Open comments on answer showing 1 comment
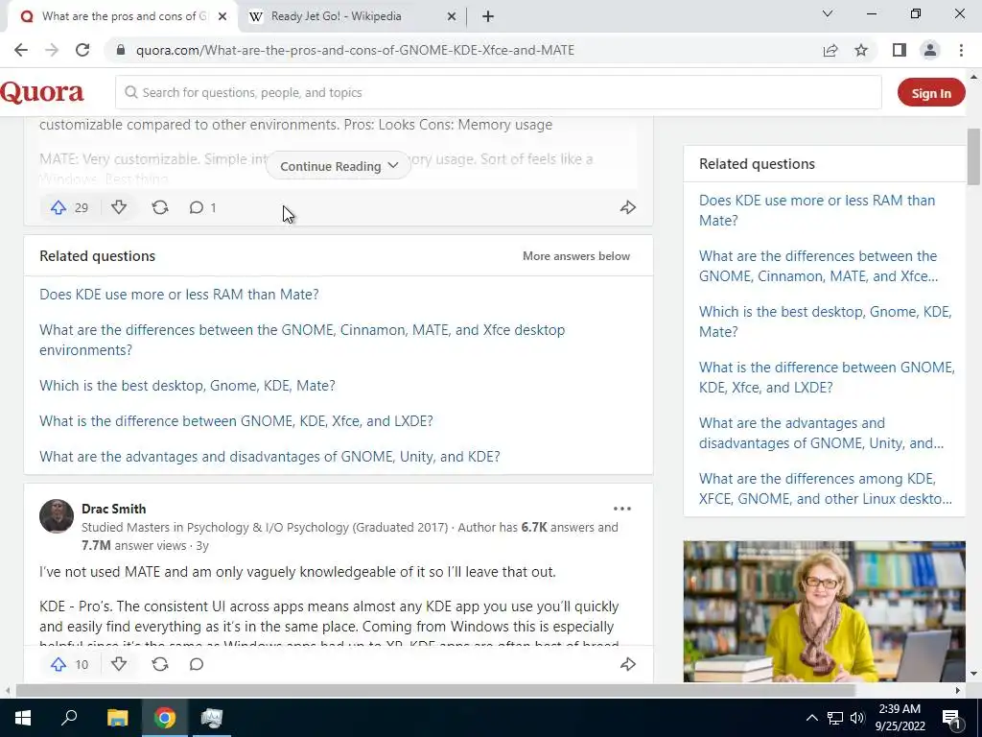 click(202, 207)
